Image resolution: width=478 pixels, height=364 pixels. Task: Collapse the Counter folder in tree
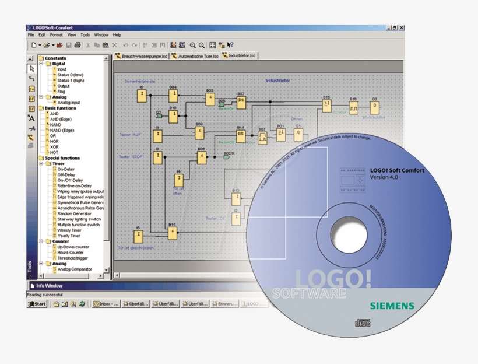click(x=42, y=241)
